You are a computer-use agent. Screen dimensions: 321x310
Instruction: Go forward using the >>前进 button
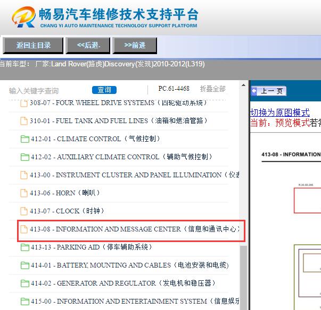coord(135,46)
